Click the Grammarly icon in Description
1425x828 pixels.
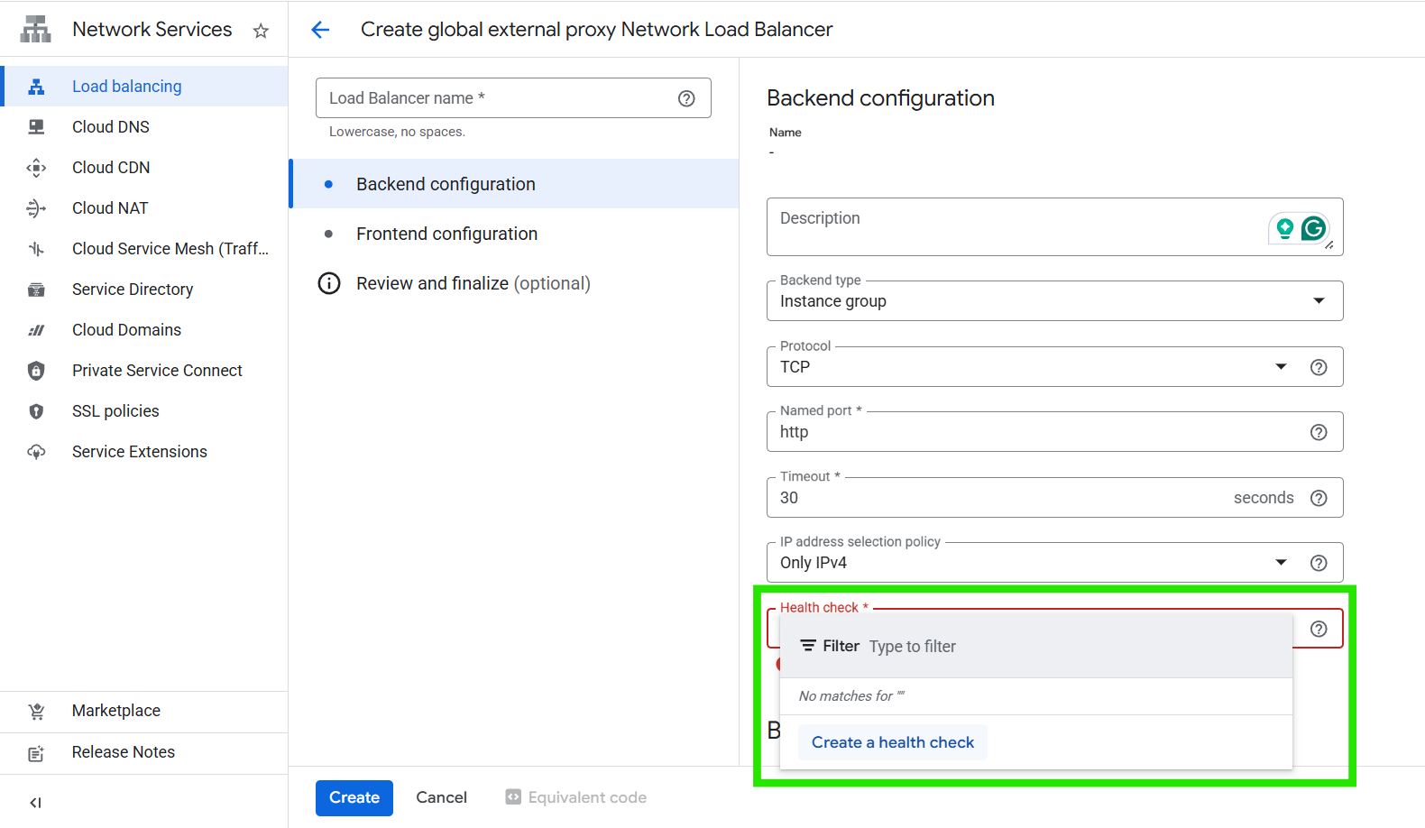(1313, 228)
